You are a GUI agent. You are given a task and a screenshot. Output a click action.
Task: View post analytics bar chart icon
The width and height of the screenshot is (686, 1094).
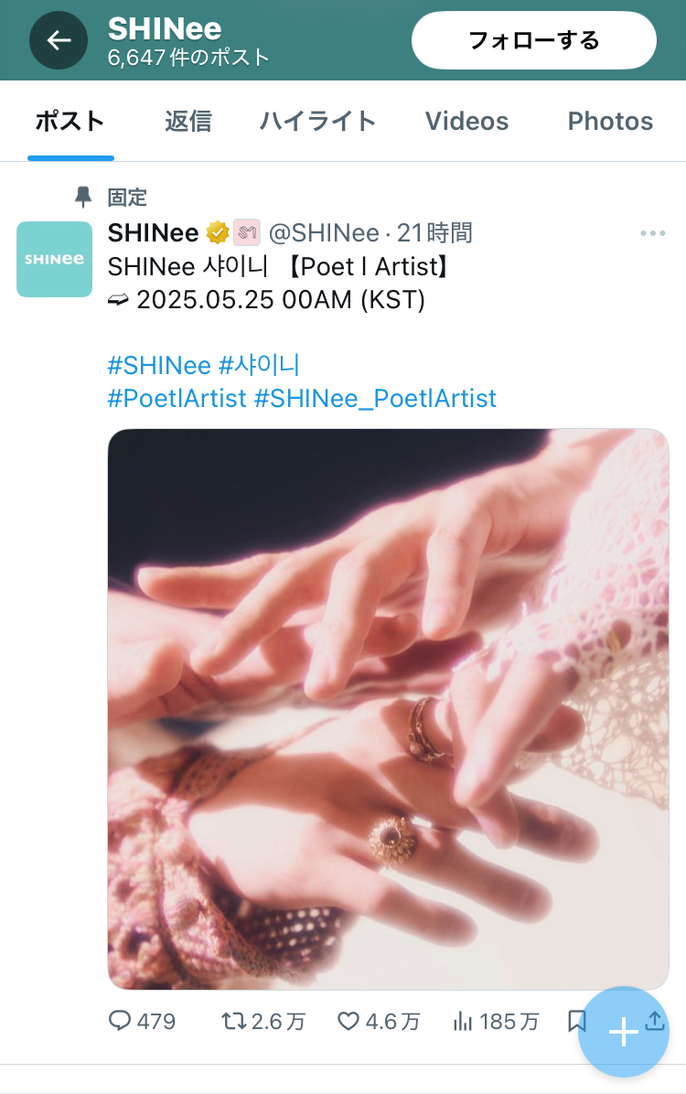point(463,1022)
